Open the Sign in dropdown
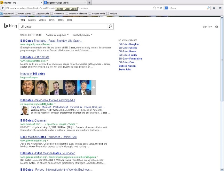Image resolution: width=224 pixels, height=171 pixels. pos(207,27)
